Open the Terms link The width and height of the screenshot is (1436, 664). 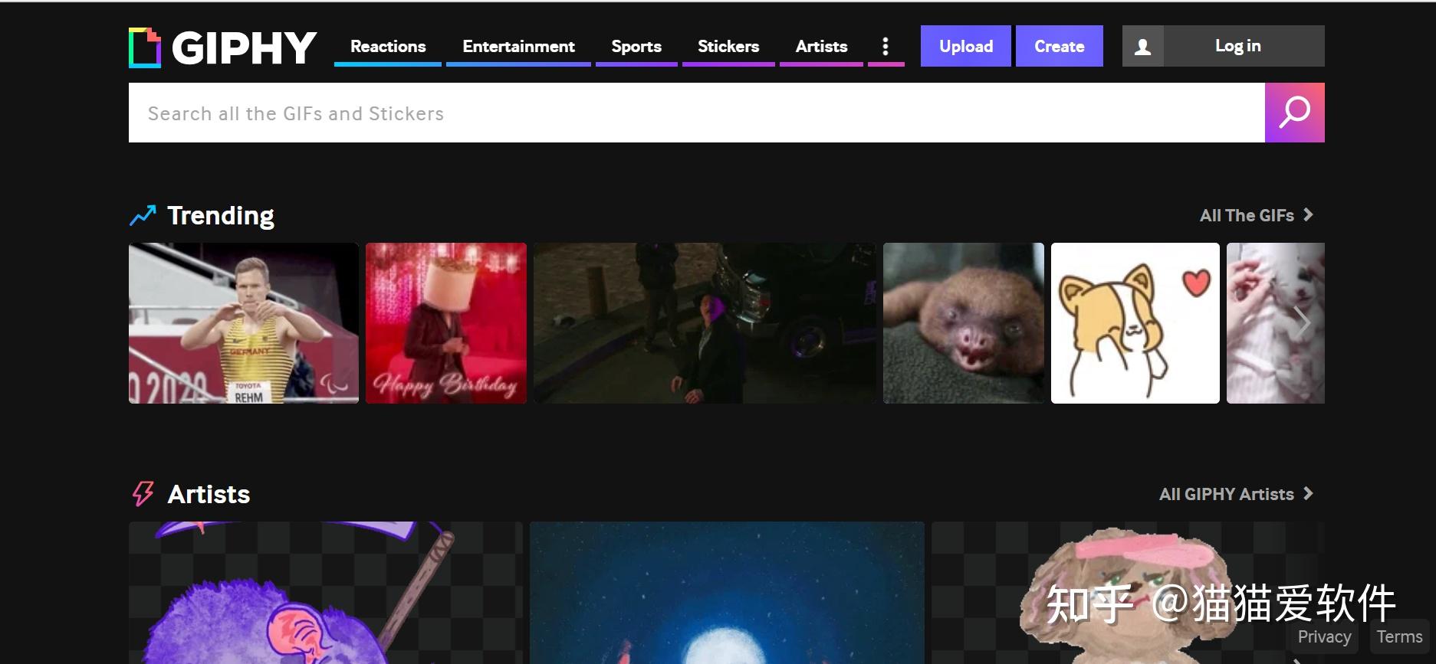pyautogui.click(x=1399, y=636)
